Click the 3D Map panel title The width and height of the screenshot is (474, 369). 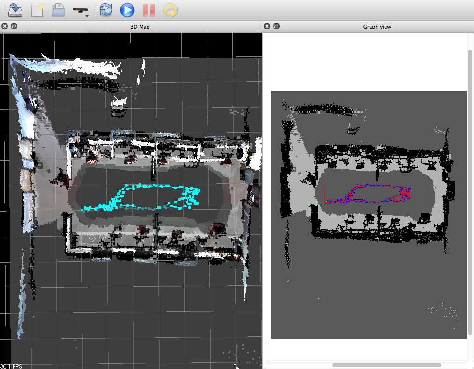tap(140, 27)
